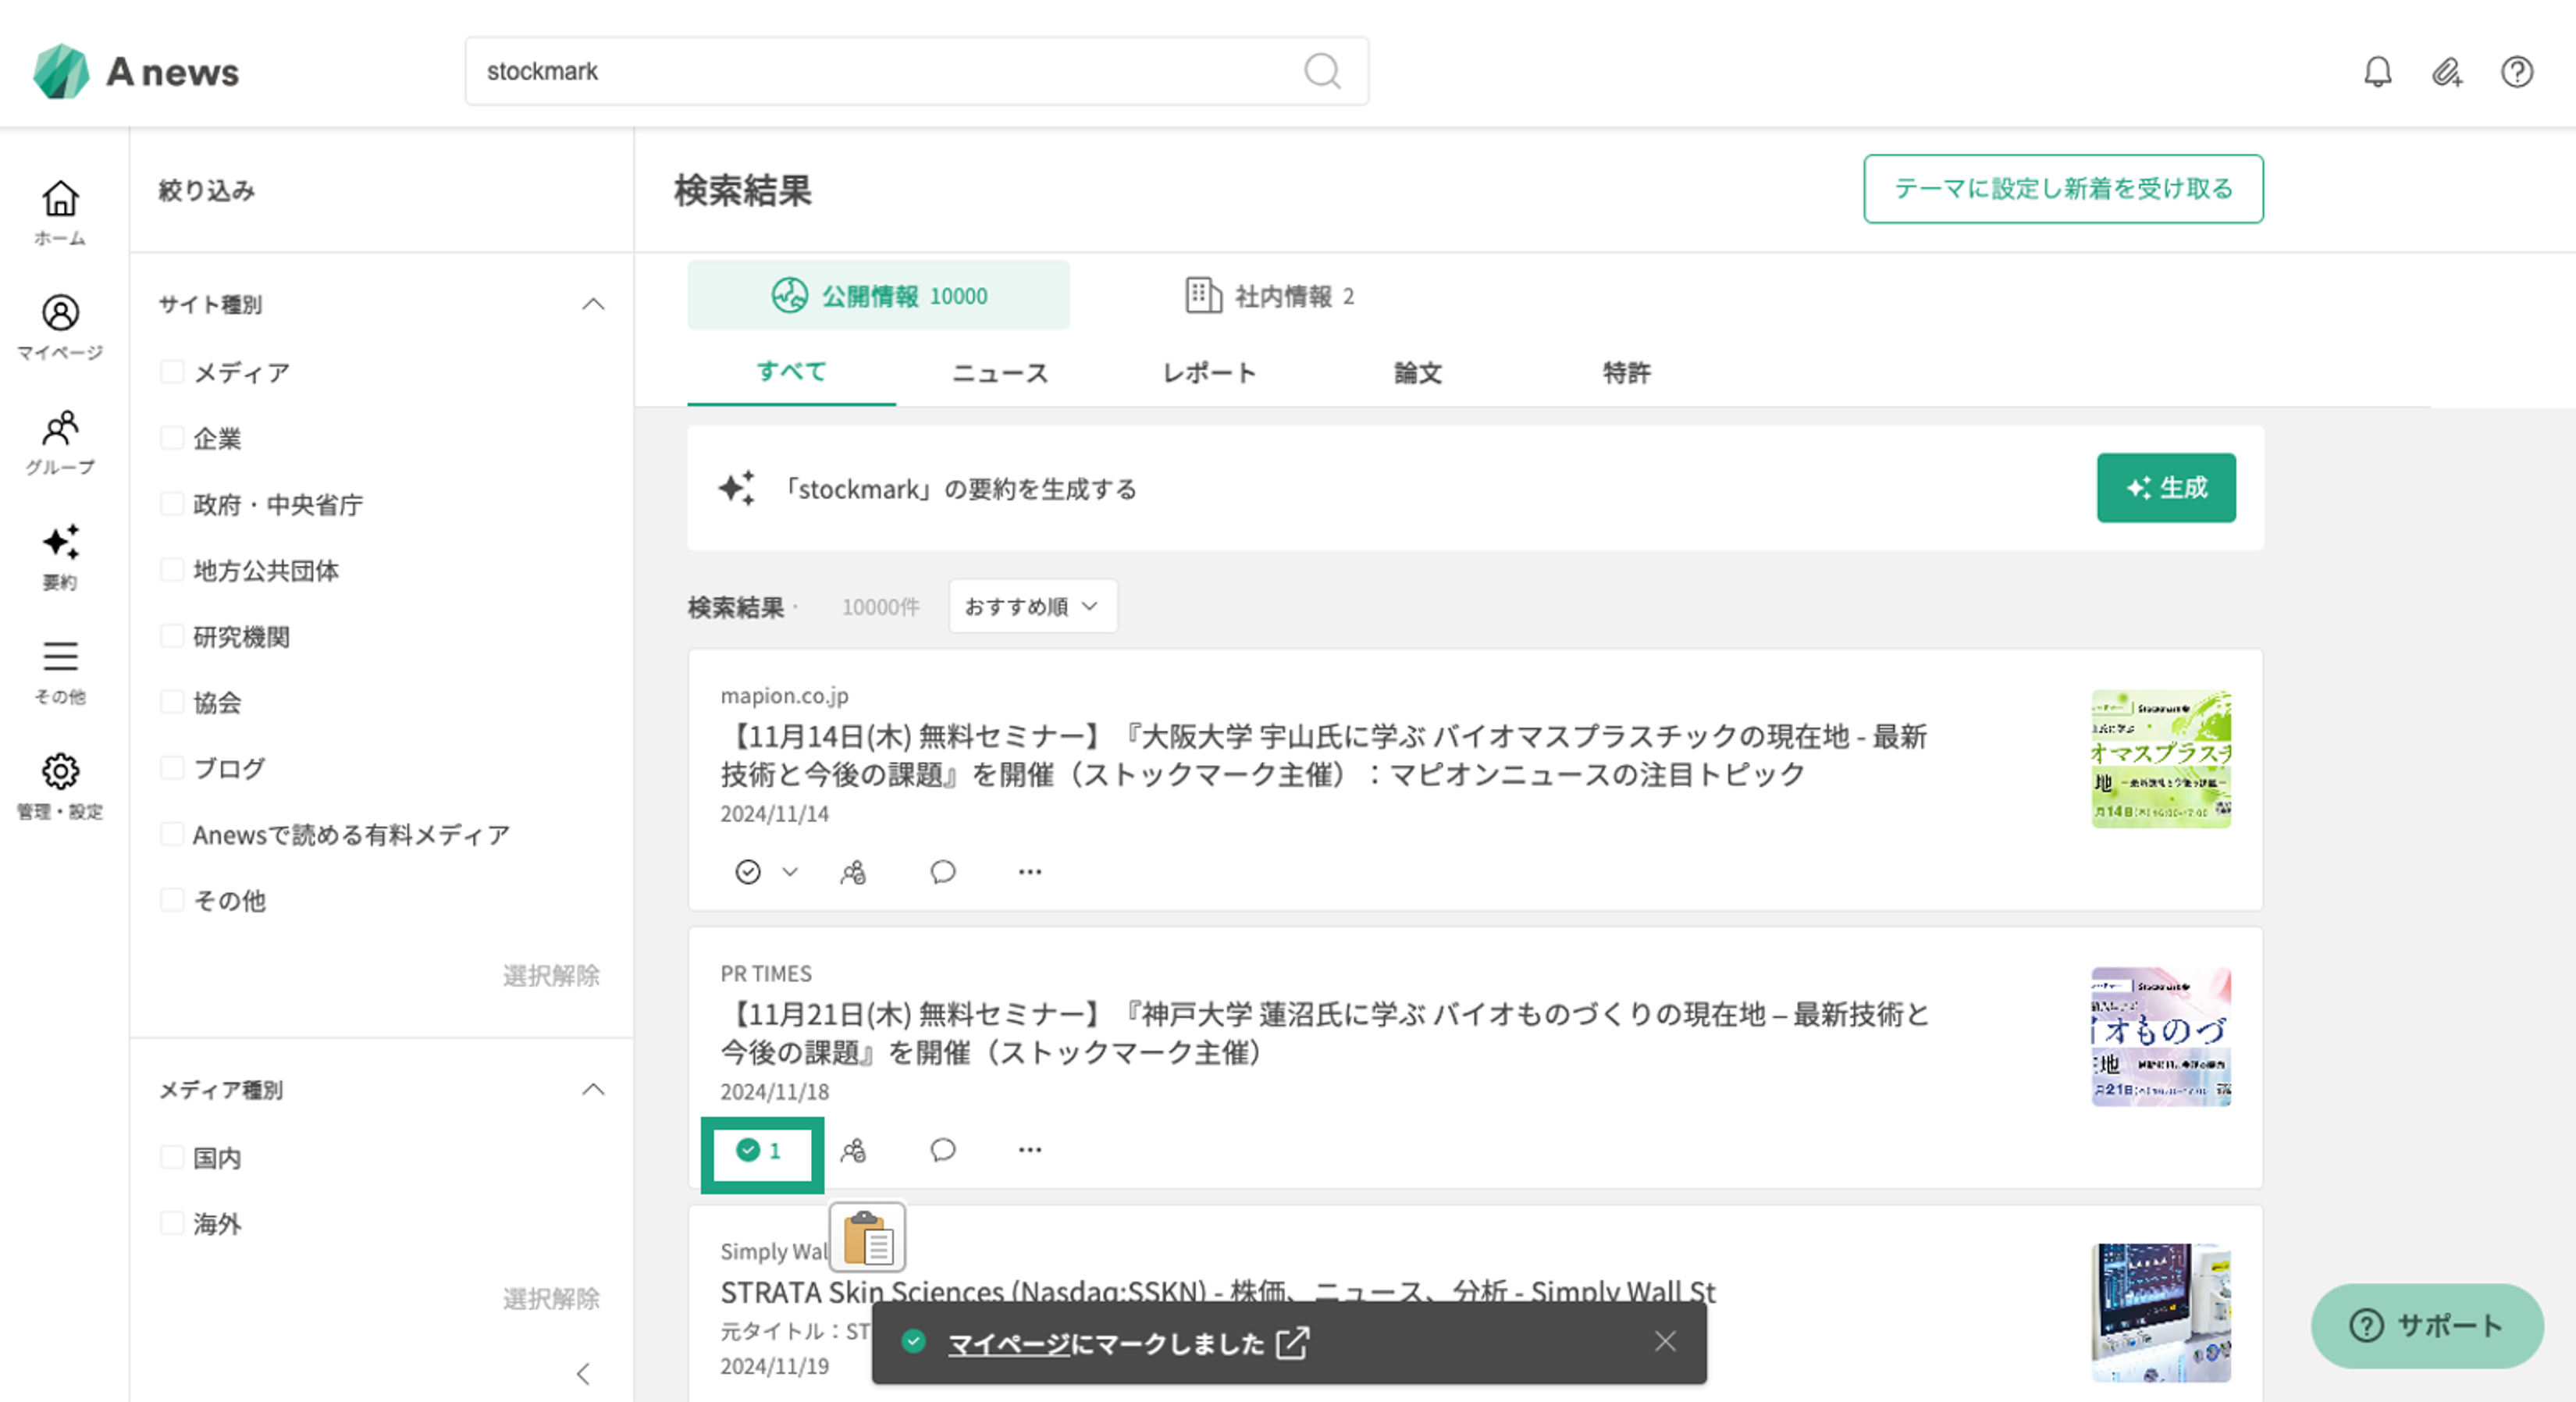Click the attachment clip icon in header
Screen dimensions: 2576x1402
coord(2447,72)
